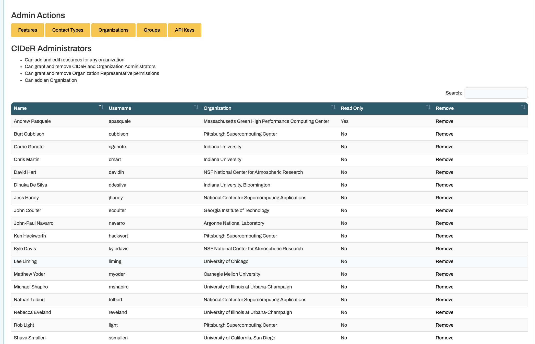The width and height of the screenshot is (535, 344).
Task: Remove Lee Liming as administrator
Action: (444, 261)
